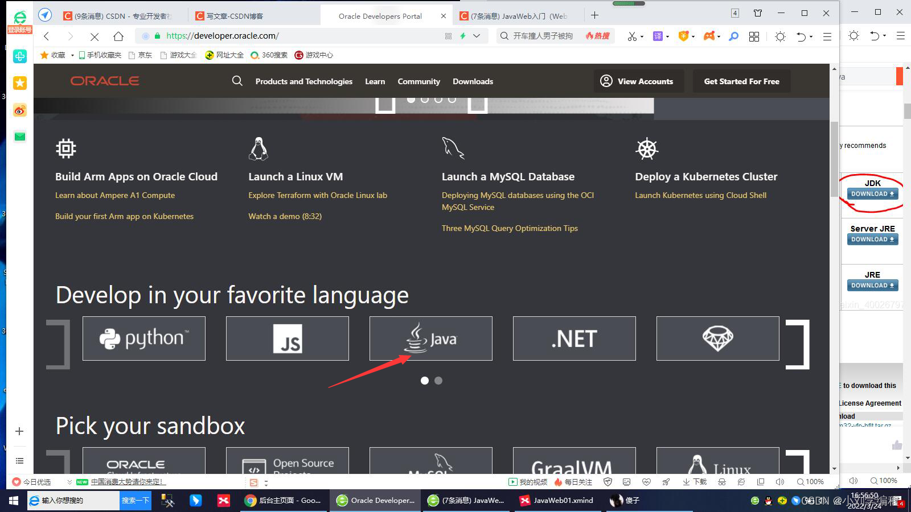Select the Java language card
Image resolution: width=911 pixels, height=512 pixels.
click(x=430, y=338)
